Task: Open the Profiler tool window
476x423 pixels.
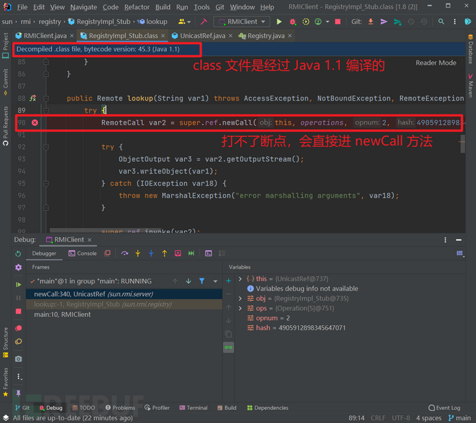Action: (x=157, y=408)
